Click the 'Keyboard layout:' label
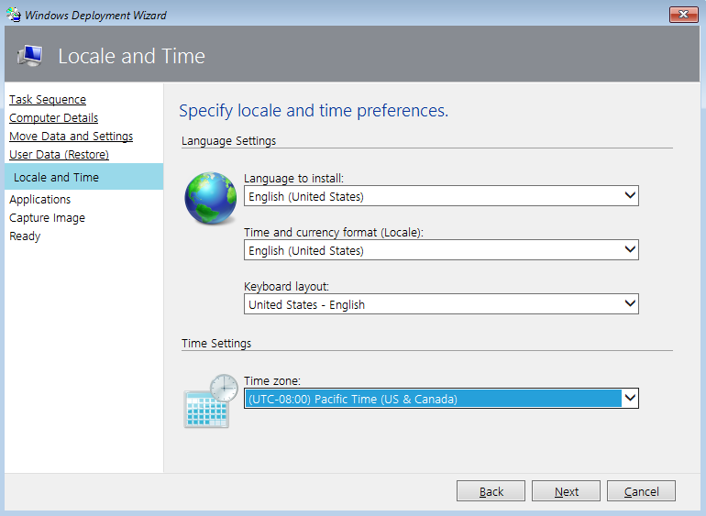Screen dimensions: 706x516 286,287
